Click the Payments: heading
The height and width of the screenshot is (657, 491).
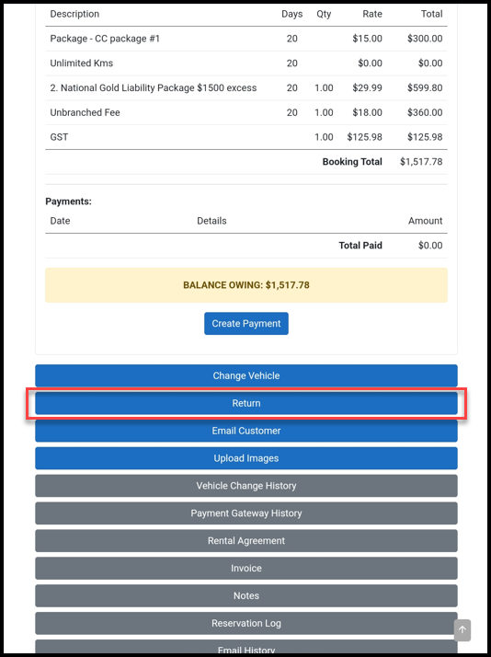pyautogui.click(x=68, y=202)
